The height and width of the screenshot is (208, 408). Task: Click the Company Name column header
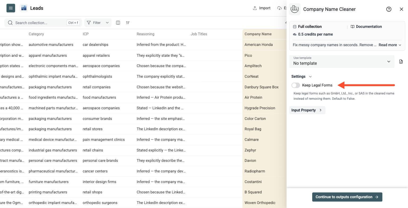[258, 34]
